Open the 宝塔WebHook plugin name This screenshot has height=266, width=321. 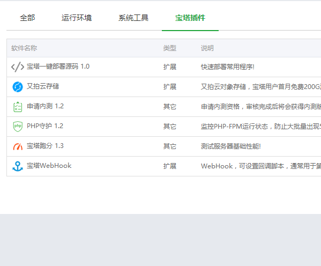pos(49,166)
